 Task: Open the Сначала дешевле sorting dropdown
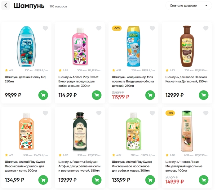pos(188,6)
